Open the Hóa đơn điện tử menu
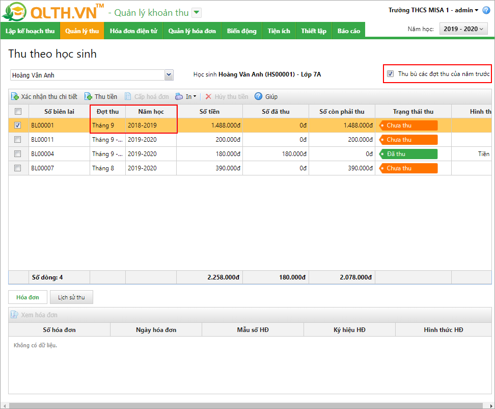This screenshot has width=495, height=409. [x=133, y=31]
